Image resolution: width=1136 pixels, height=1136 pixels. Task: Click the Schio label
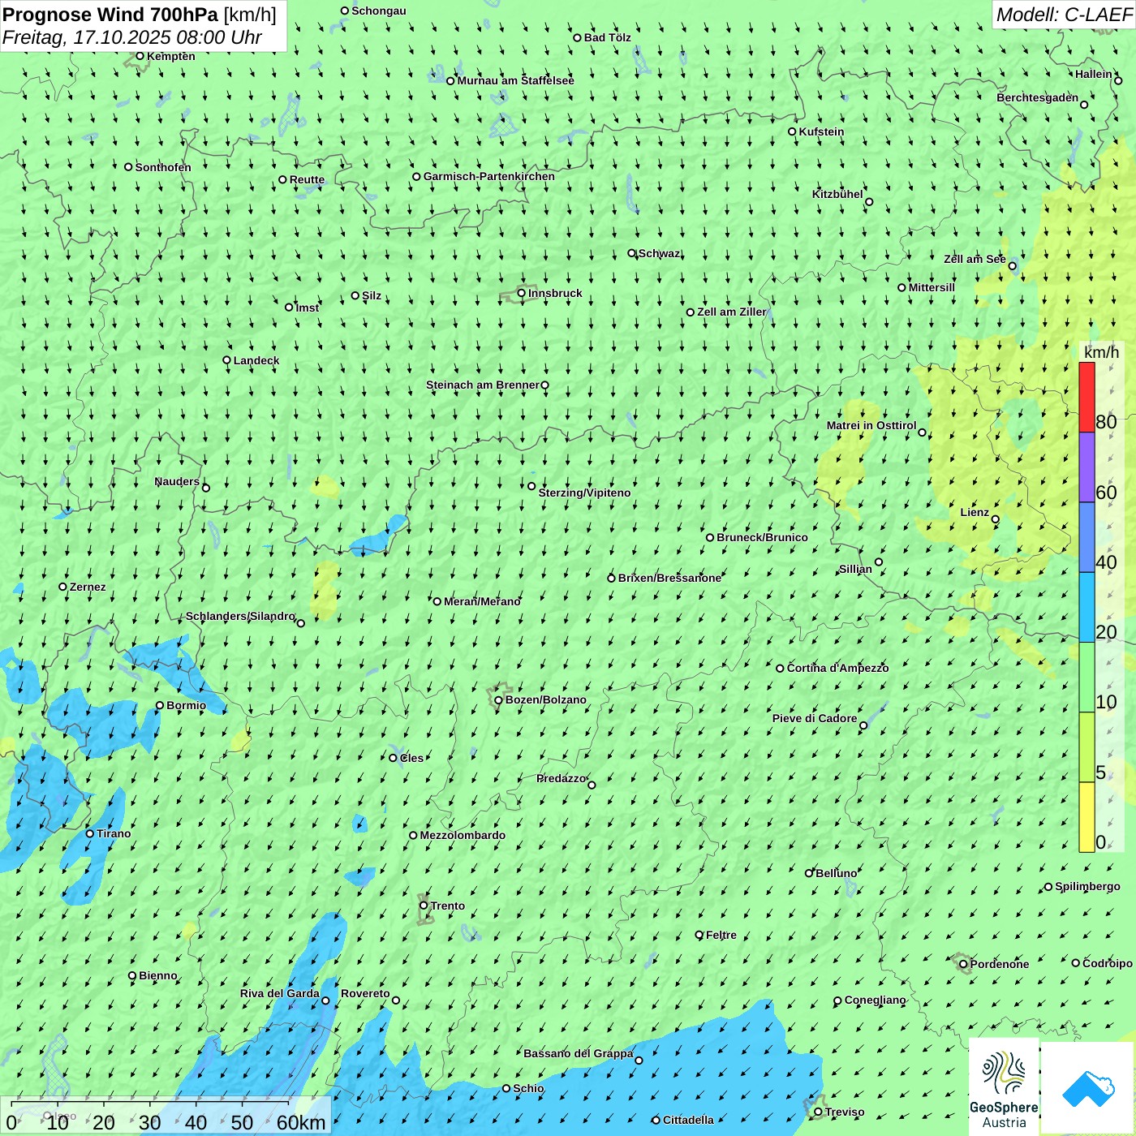tap(528, 1088)
